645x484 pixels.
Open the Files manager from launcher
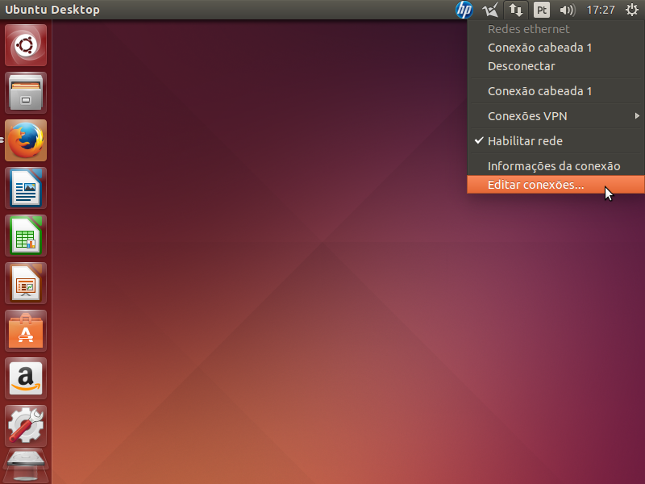[26, 93]
